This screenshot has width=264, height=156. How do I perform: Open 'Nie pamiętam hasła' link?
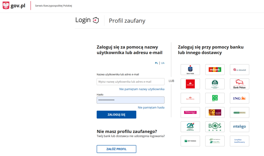point(151,108)
